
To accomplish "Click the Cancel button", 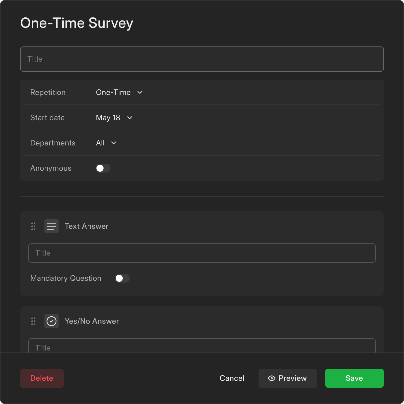I will [232, 378].
